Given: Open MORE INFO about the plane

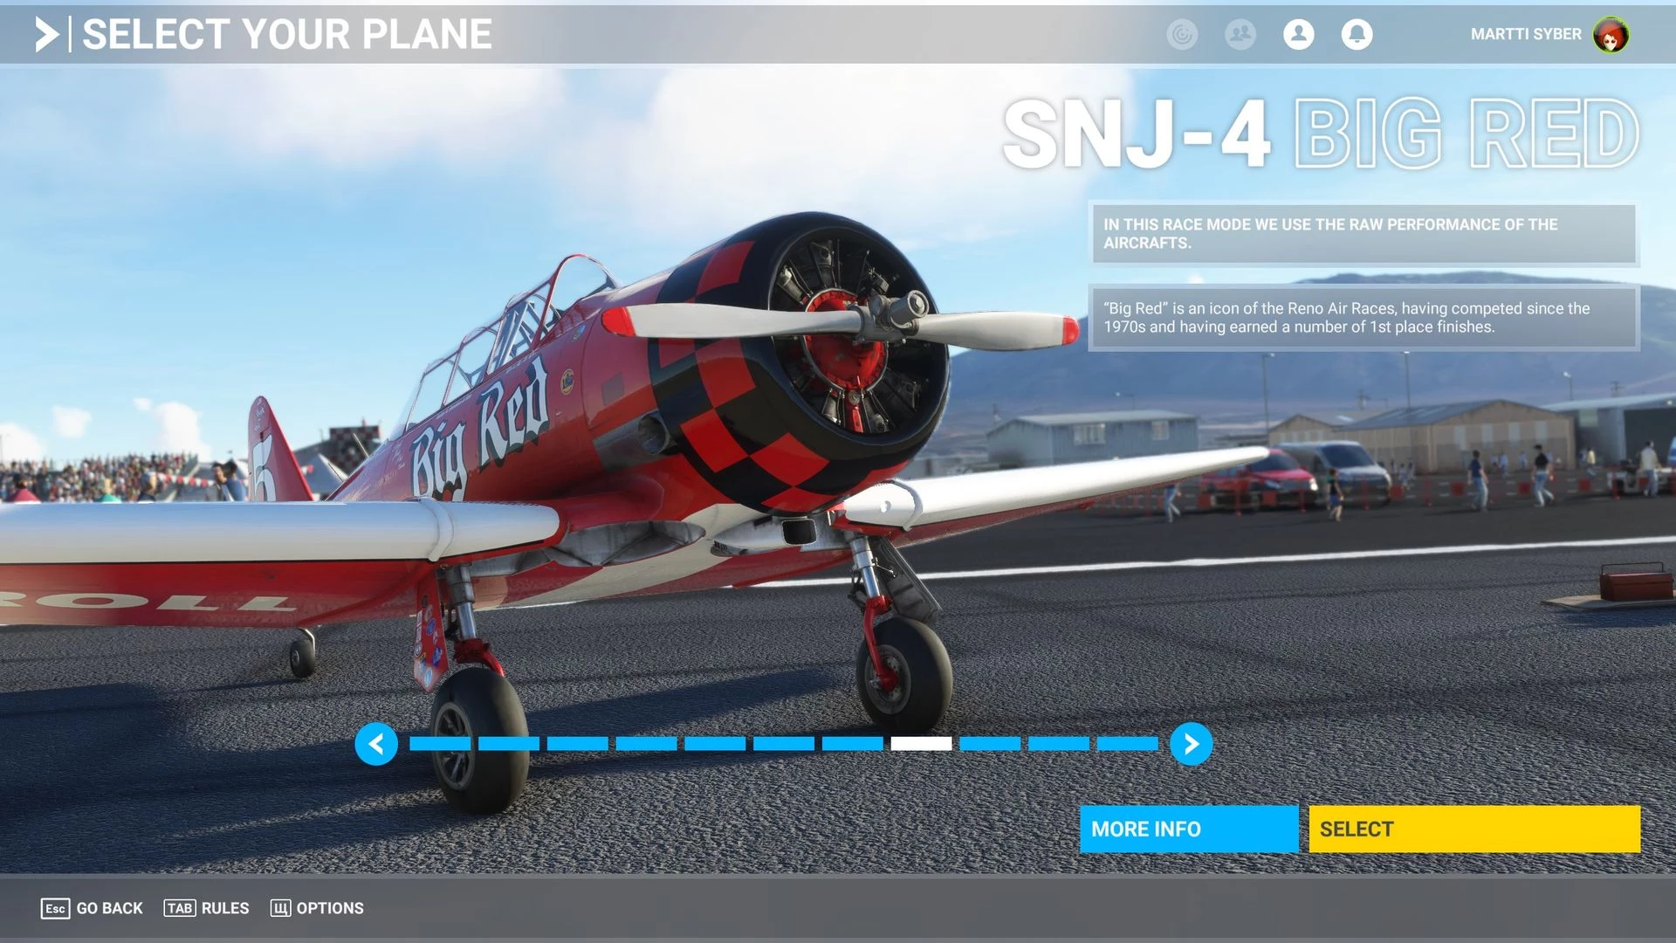Looking at the screenshot, I should 1188,829.
